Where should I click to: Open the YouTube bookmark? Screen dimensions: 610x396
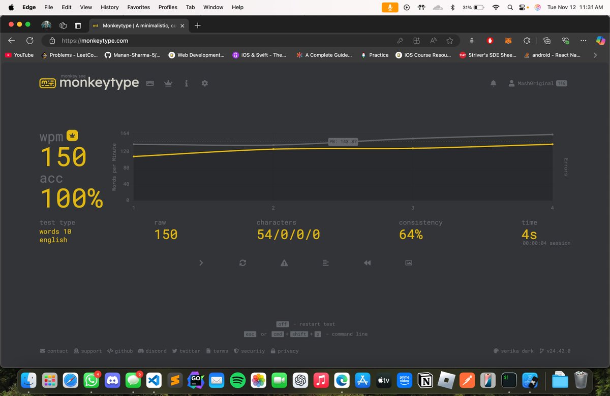[x=19, y=55]
